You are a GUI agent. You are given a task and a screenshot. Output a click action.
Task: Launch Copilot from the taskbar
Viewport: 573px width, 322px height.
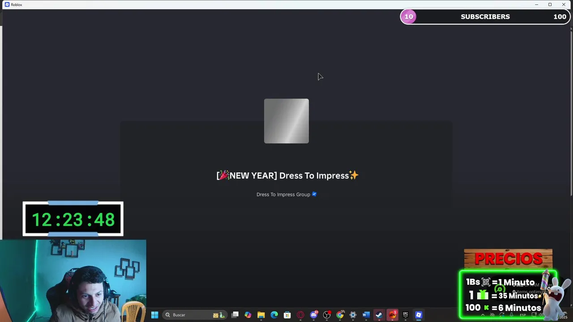tap(248, 315)
